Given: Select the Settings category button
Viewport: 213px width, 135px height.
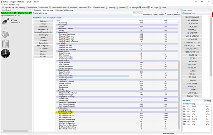Looking at the screenshot, I should (x=43, y=24).
